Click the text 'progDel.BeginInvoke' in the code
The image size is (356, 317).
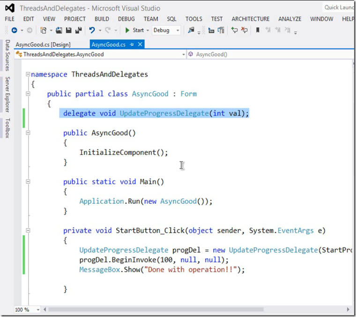tap(118, 259)
